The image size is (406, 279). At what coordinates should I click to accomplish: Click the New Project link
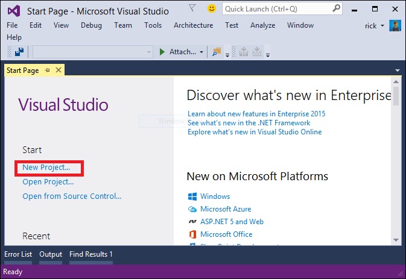click(46, 168)
